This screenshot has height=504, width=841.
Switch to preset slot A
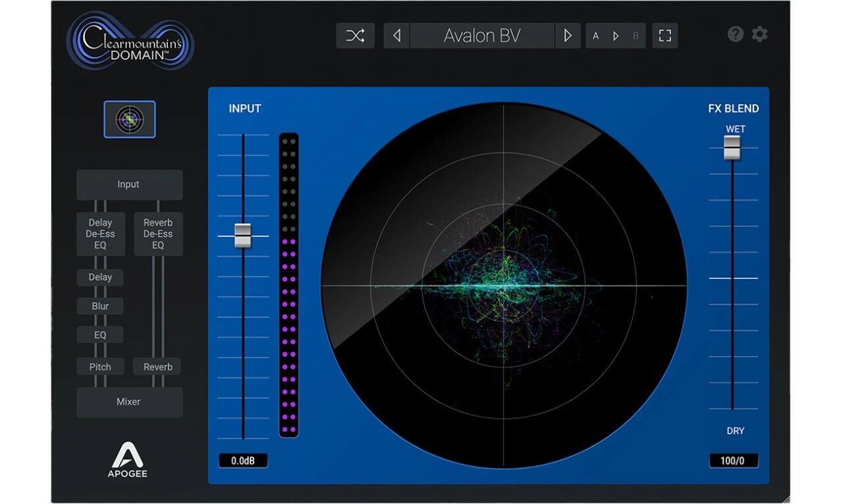click(x=596, y=36)
